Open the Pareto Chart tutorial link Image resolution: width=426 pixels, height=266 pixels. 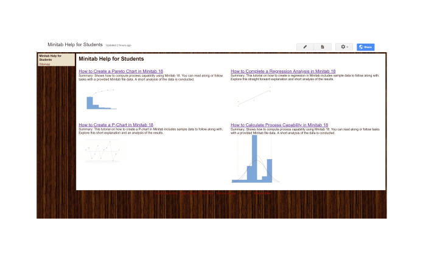click(x=121, y=71)
